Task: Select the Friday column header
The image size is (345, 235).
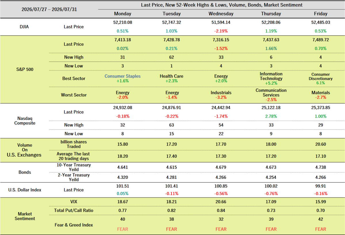Action: [321, 14]
